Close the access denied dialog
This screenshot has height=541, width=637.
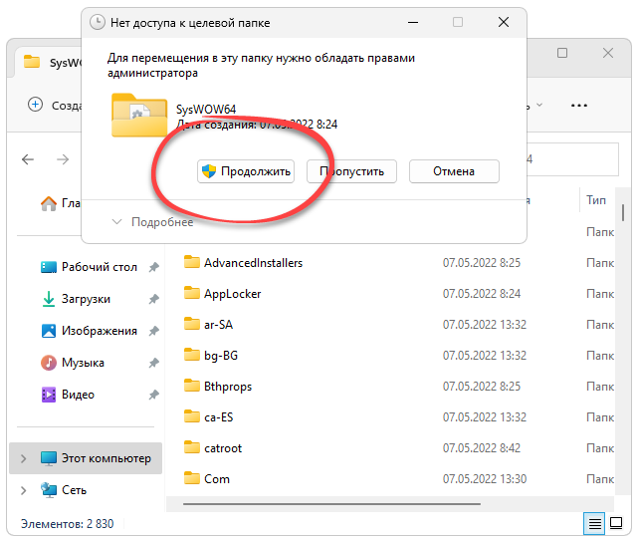click(x=504, y=22)
